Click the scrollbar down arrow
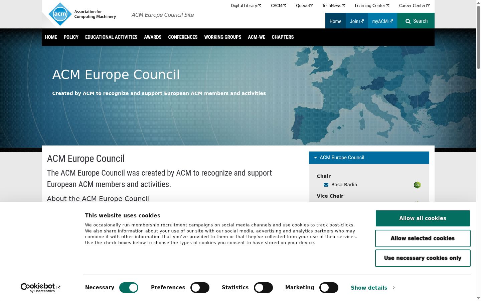Viewport: 481px width, 301px height. [478, 298]
